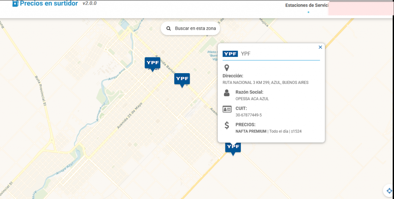Select CUIT number 30-67877449-5
The width and height of the screenshot is (394, 199).
[x=249, y=115]
